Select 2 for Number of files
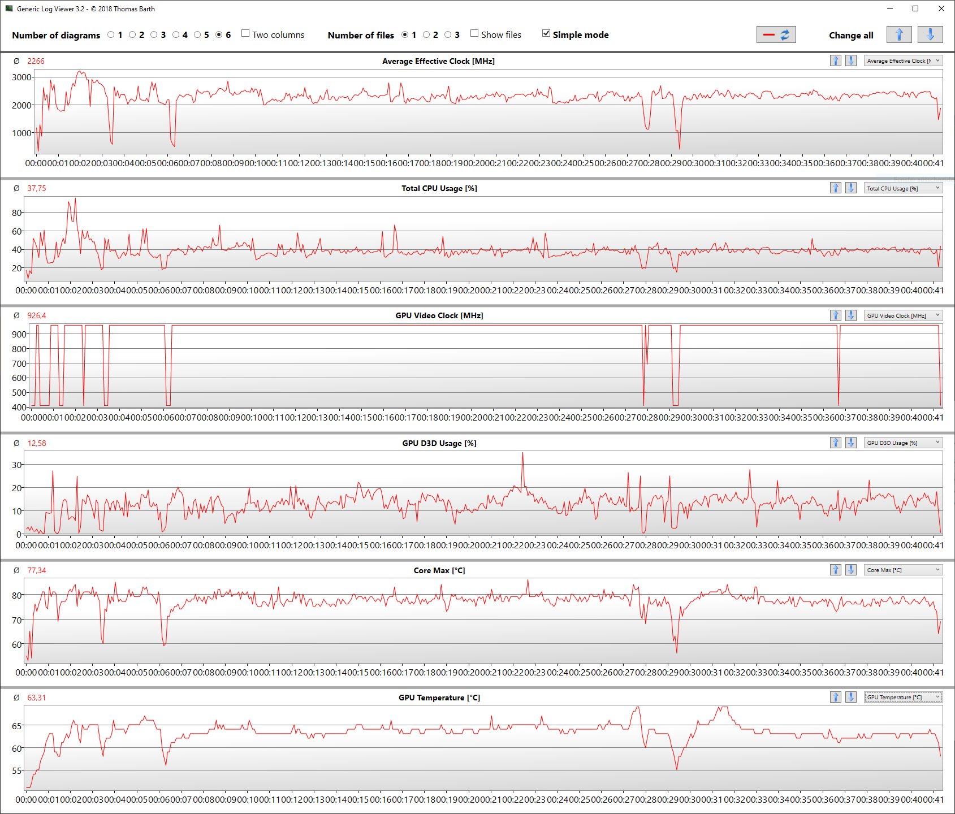 pyautogui.click(x=426, y=35)
